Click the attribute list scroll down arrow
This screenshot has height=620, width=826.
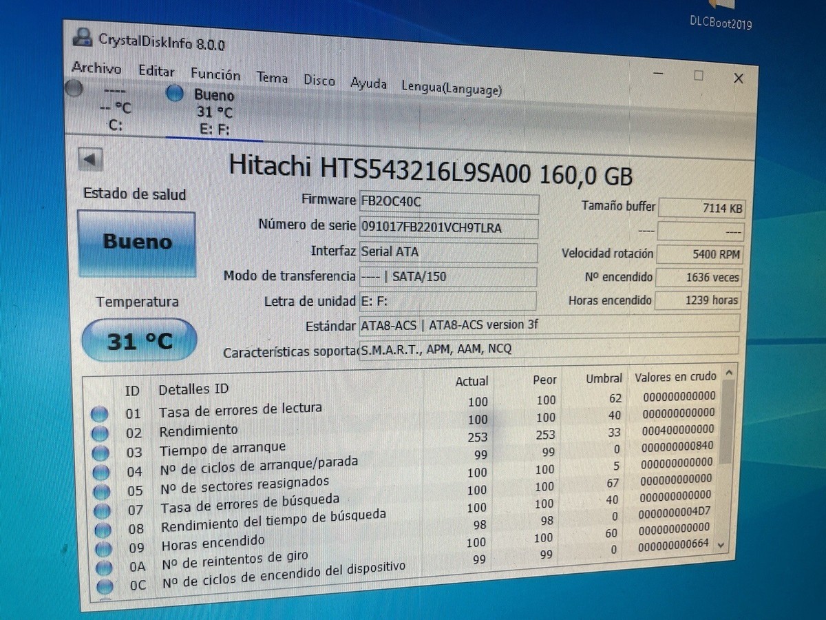point(721,544)
